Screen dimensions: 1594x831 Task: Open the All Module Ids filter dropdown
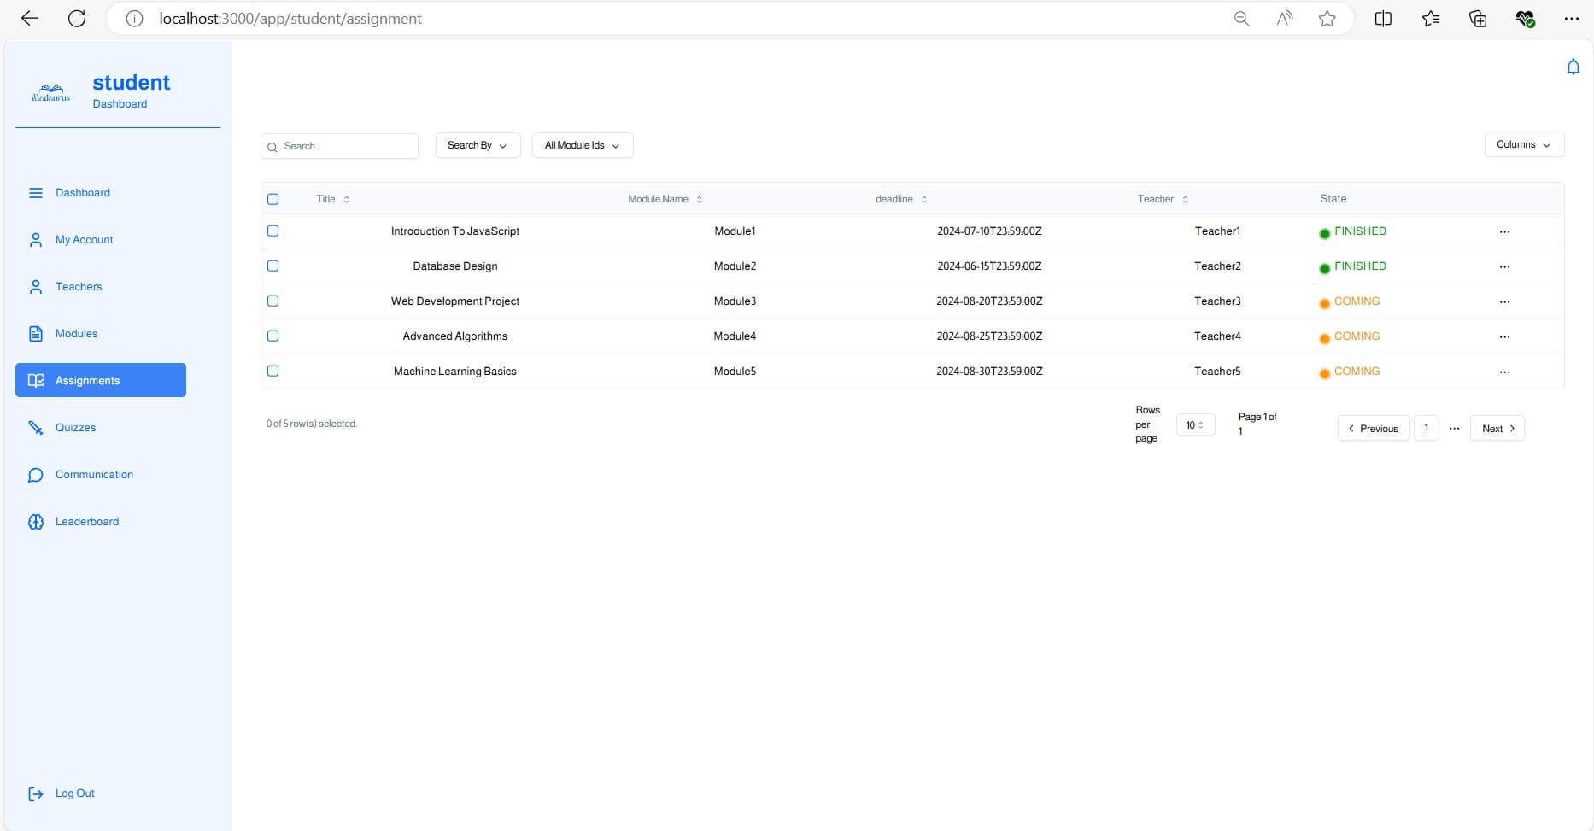tap(582, 145)
